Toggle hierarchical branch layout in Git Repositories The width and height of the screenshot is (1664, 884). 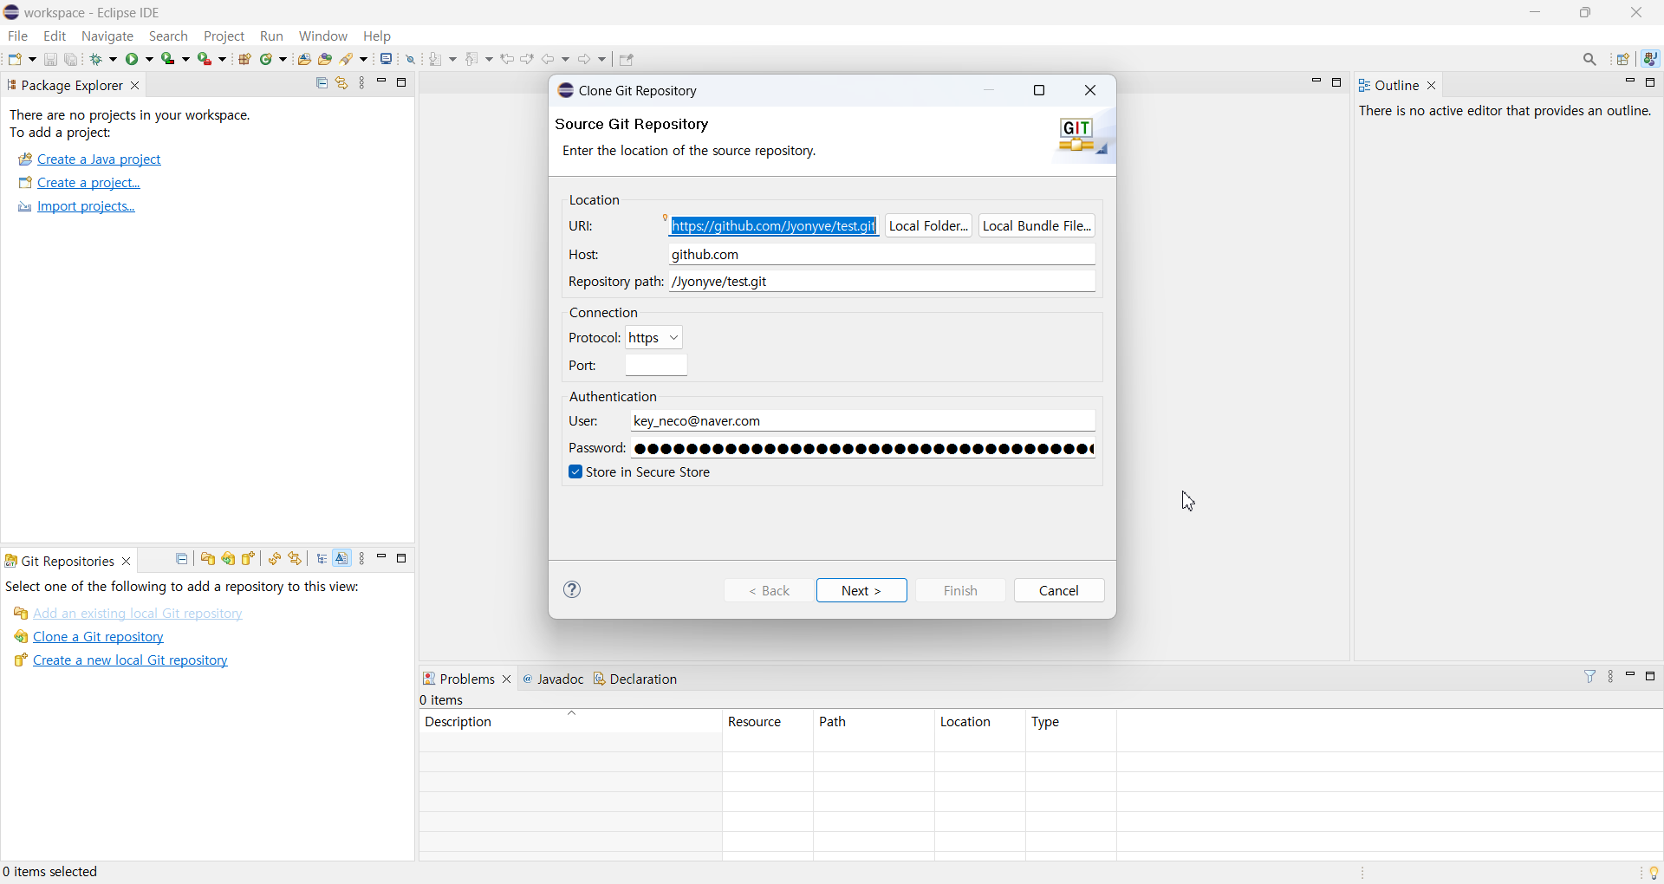[x=322, y=559]
